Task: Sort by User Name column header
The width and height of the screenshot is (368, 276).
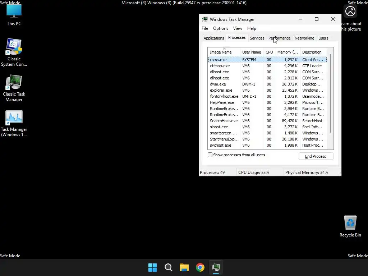Action: coord(252,52)
